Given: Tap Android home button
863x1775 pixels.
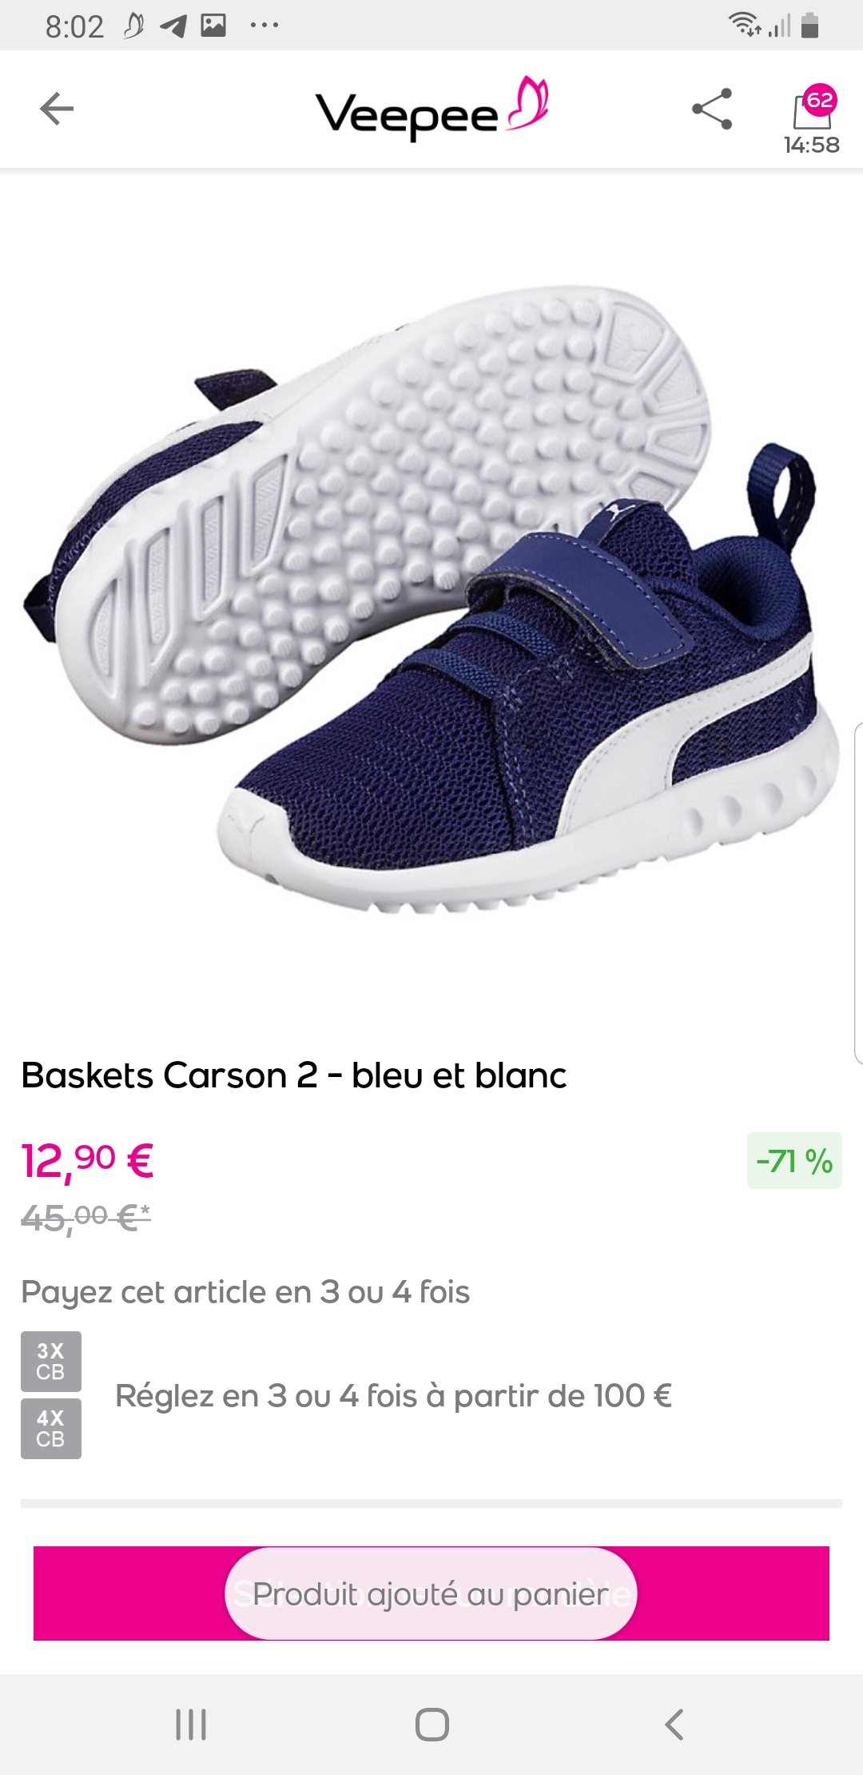Looking at the screenshot, I should tap(432, 1725).
